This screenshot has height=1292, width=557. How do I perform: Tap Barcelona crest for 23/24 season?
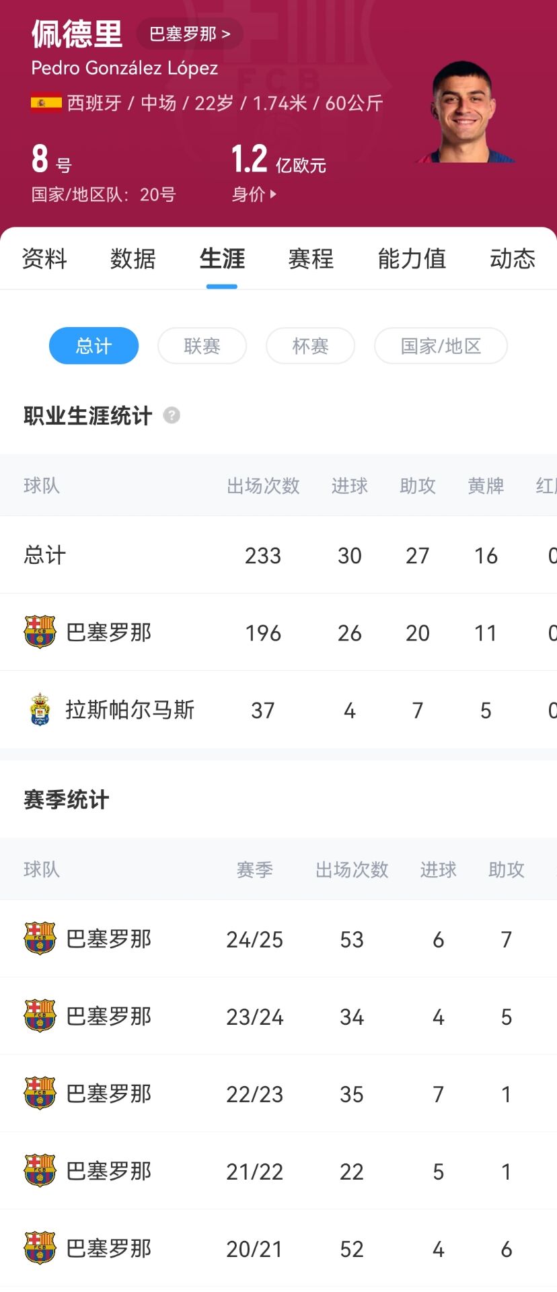tap(40, 1015)
